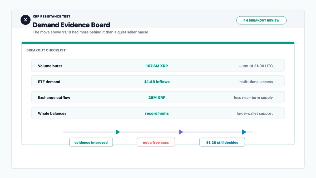Click the green arrow timeline marker
The height and width of the screenshot is (178, 316).
tap(118, 132)
